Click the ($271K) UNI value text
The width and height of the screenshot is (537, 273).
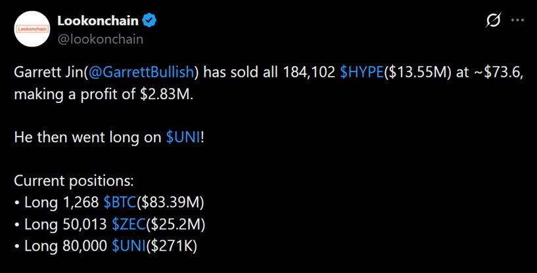(x=172, y=246)
